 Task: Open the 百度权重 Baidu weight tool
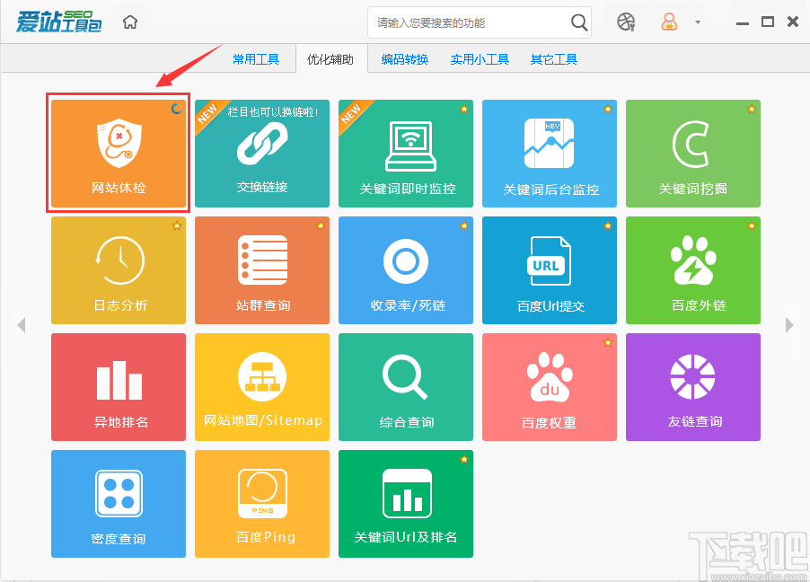click(x=549, y=386)
